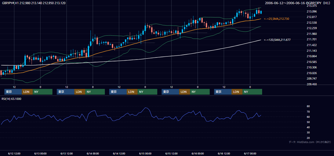Click RSI axis level 50

click(308, 122)
